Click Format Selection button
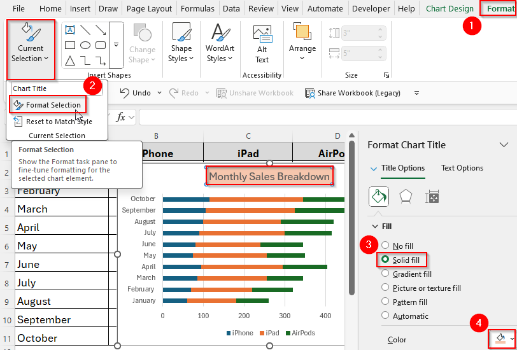 click(48, 105)
